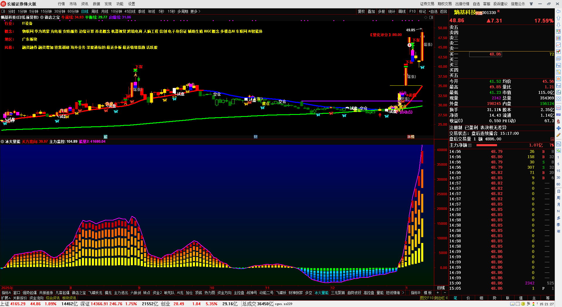The width and height of the screenshot is (562, 307).
Task: Click the 图文F10 link
Action: click(x=426, y=298)
